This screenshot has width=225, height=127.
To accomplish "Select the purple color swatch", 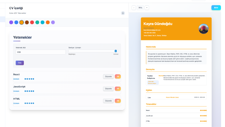I will click(x=11, y=22).
